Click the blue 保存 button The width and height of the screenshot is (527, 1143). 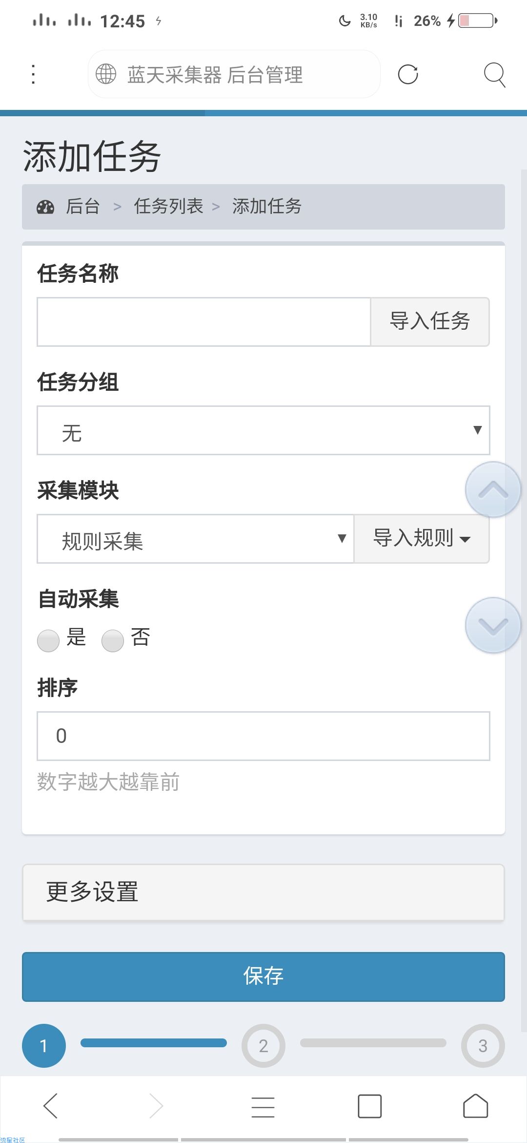coord(263,977)
